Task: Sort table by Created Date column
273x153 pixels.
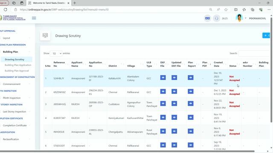Action: (x=220, y=64)
